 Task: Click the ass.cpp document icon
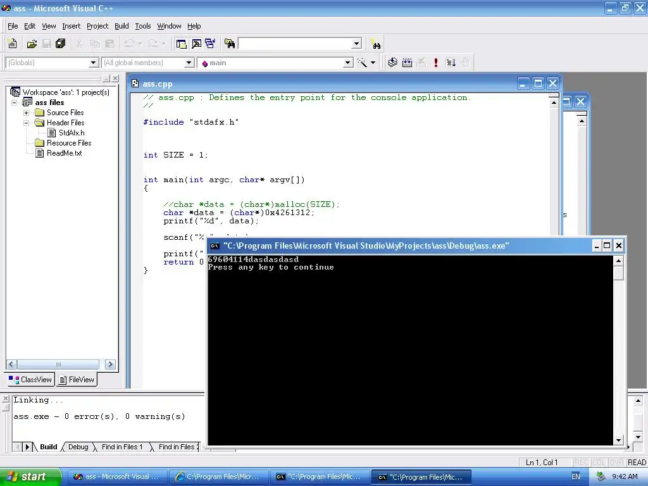pos(135,84)
